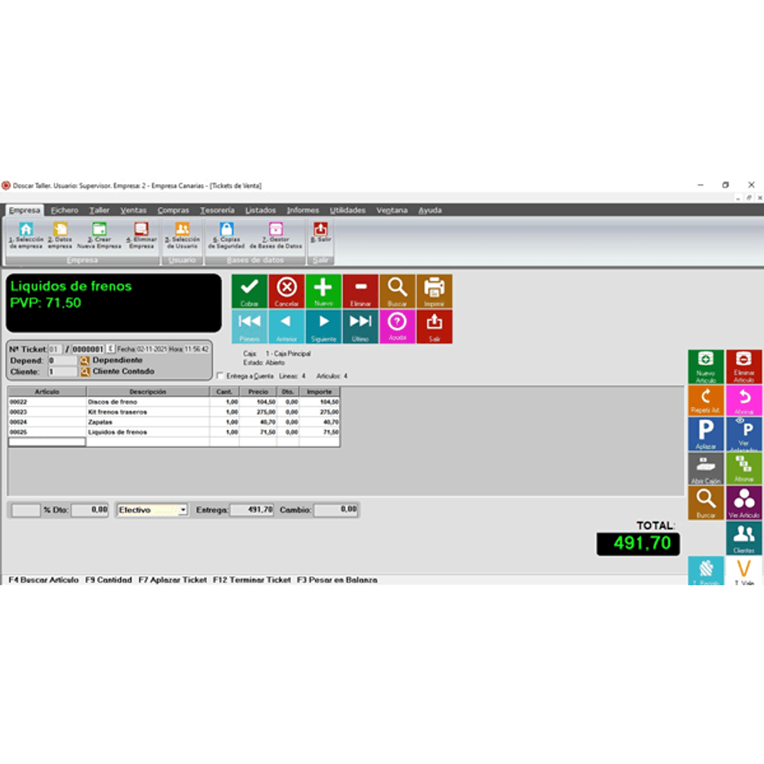The image size is (764, 764).
Task: Click F12 Terminar Ticket shortcut label
Action: tap(252, 580)
